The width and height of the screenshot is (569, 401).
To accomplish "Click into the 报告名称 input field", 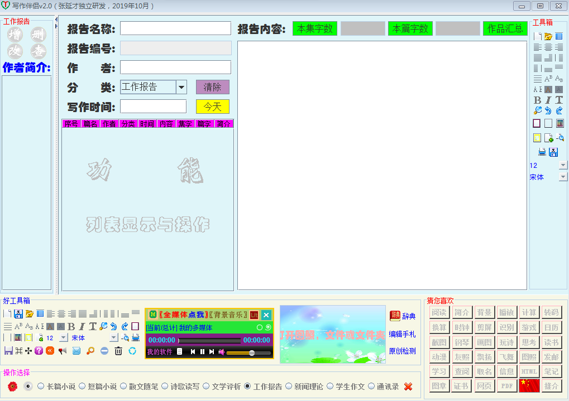I will pos(175,28).
